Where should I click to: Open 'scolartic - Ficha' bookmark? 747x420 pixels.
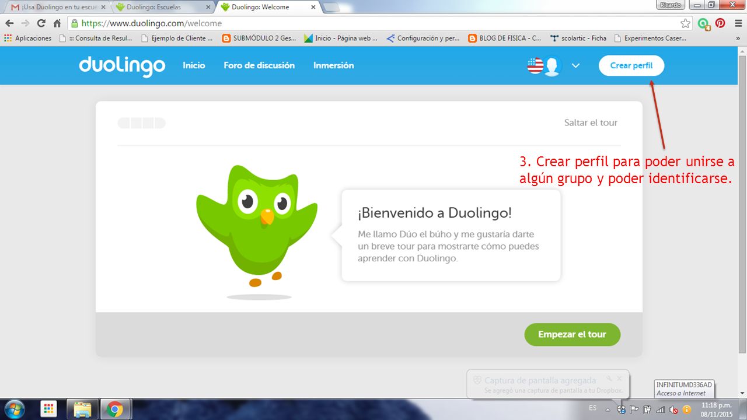point(578,38)
